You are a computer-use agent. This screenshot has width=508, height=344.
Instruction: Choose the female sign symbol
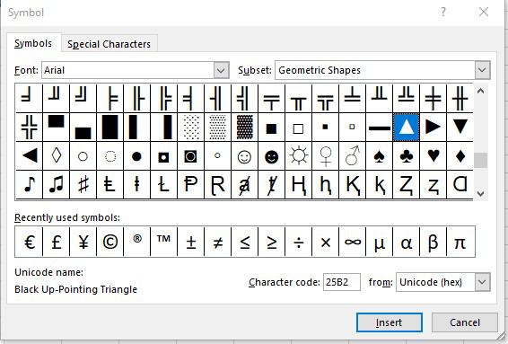coord(325,156)
